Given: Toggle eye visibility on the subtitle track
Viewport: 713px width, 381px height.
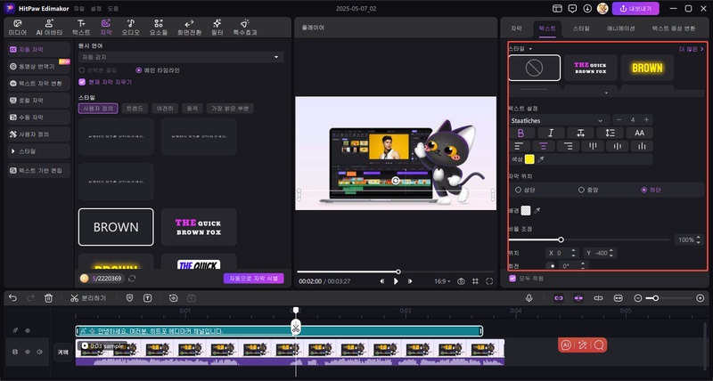Looking at the screenshot, I should (28, 330).
